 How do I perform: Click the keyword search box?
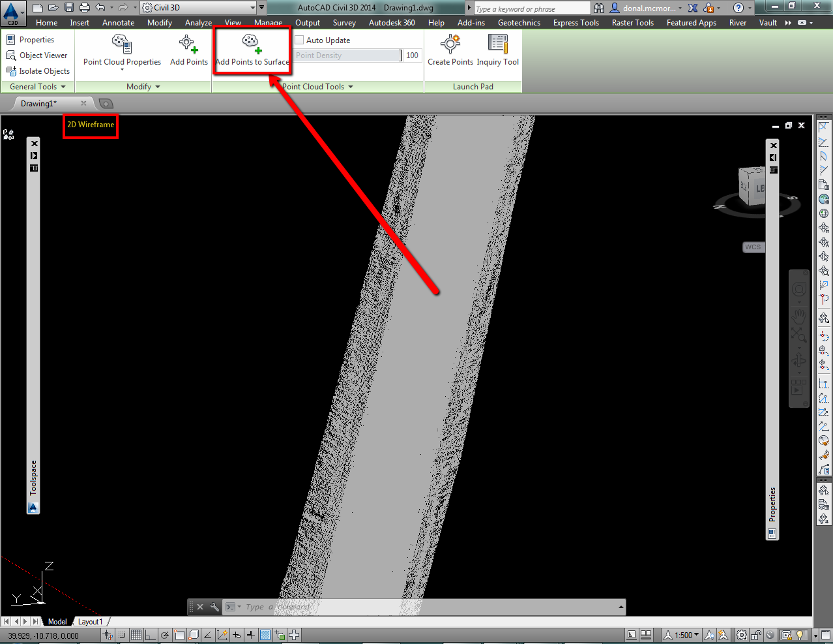click(532, 8)
